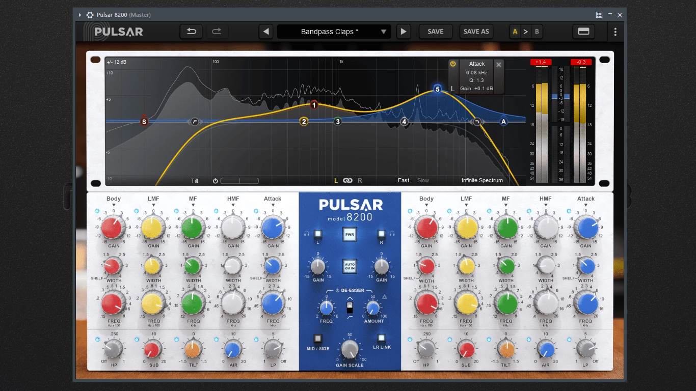This screenshot has height=391, width=696.
Task: Toggle the R listen button in the center panel
Action: click(x=381, y=234)
